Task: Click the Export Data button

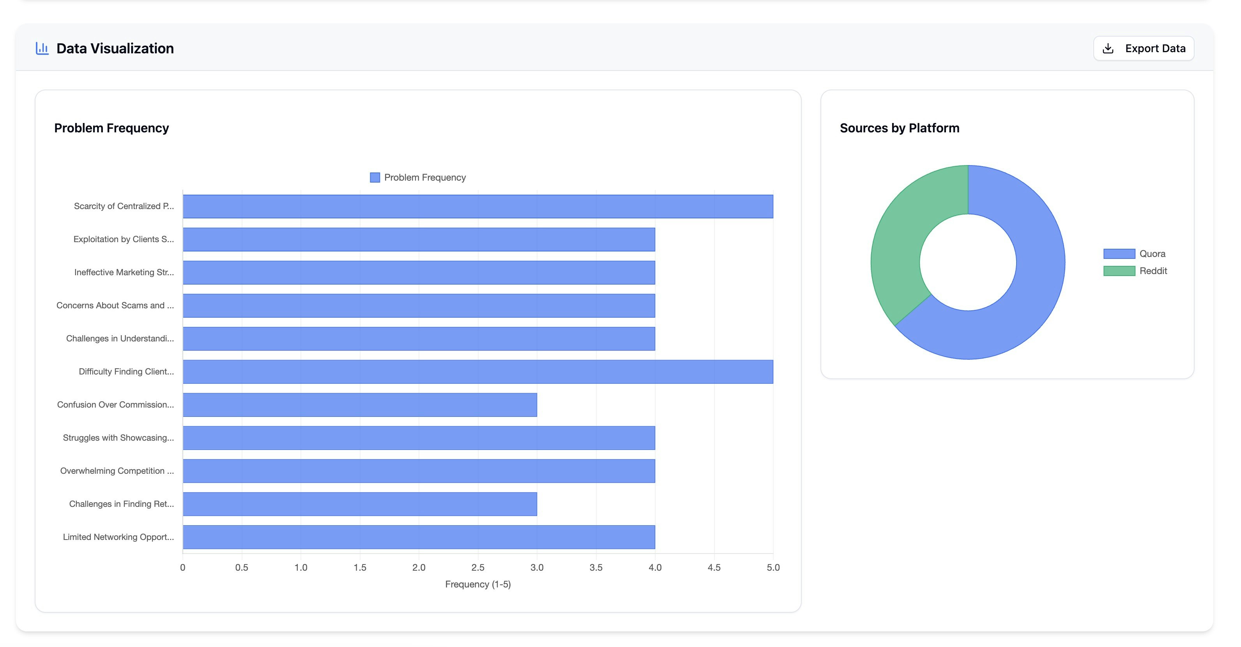Action: [1143, 49]
